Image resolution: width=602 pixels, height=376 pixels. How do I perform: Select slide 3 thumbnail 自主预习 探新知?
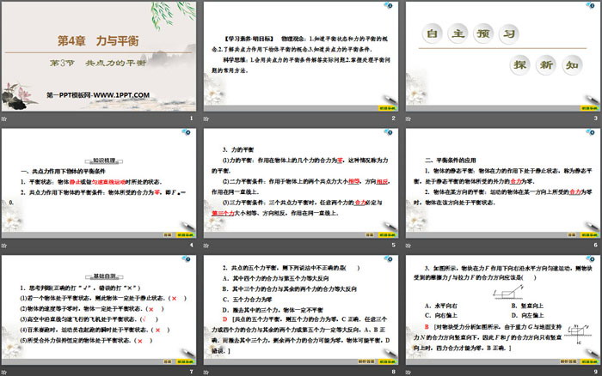tap(501, 56)
